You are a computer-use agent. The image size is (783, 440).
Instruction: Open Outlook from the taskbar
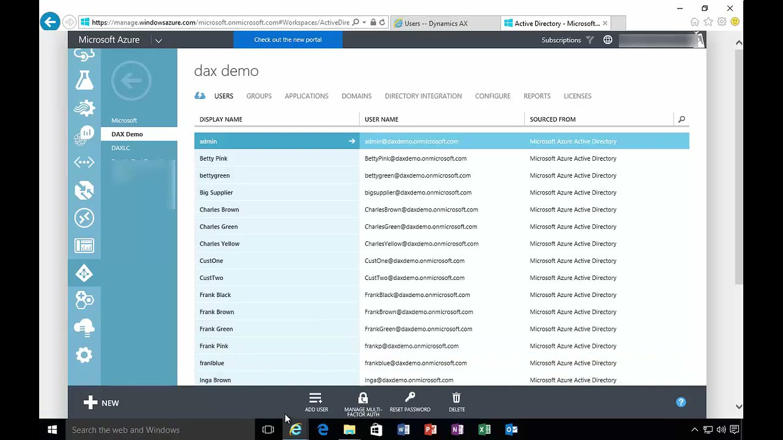(511, 430)
